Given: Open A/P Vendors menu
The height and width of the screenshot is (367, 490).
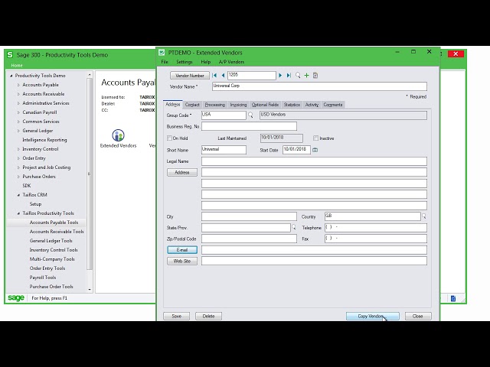Looking at the screenshot, I should 231,62.
